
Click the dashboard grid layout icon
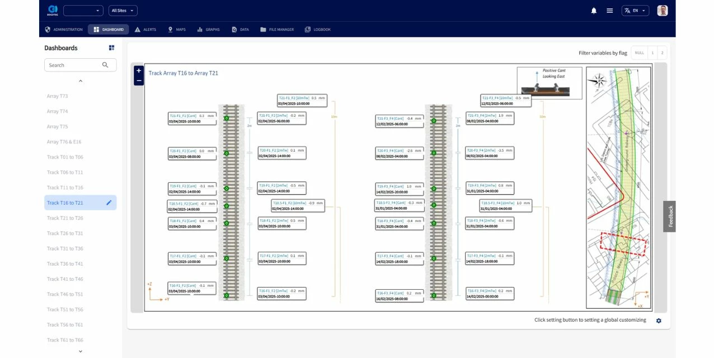pyautogui.click(x=111, y=48)
